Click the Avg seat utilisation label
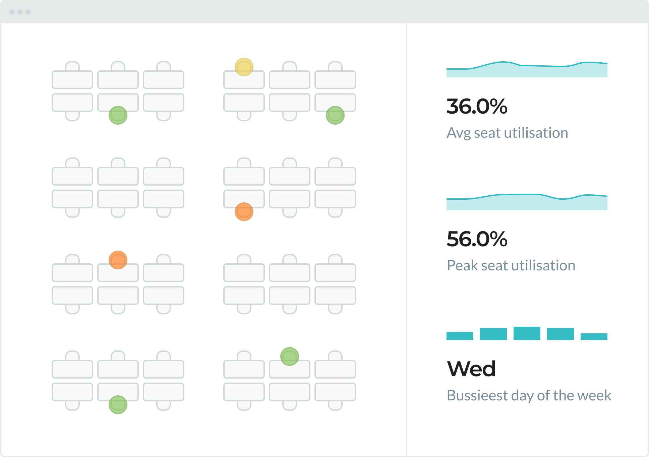Viewport: 649px width, 457px height. 507,133
